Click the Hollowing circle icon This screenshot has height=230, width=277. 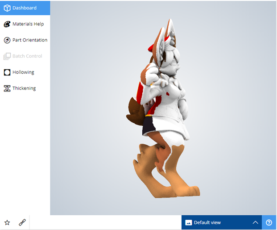7,72
